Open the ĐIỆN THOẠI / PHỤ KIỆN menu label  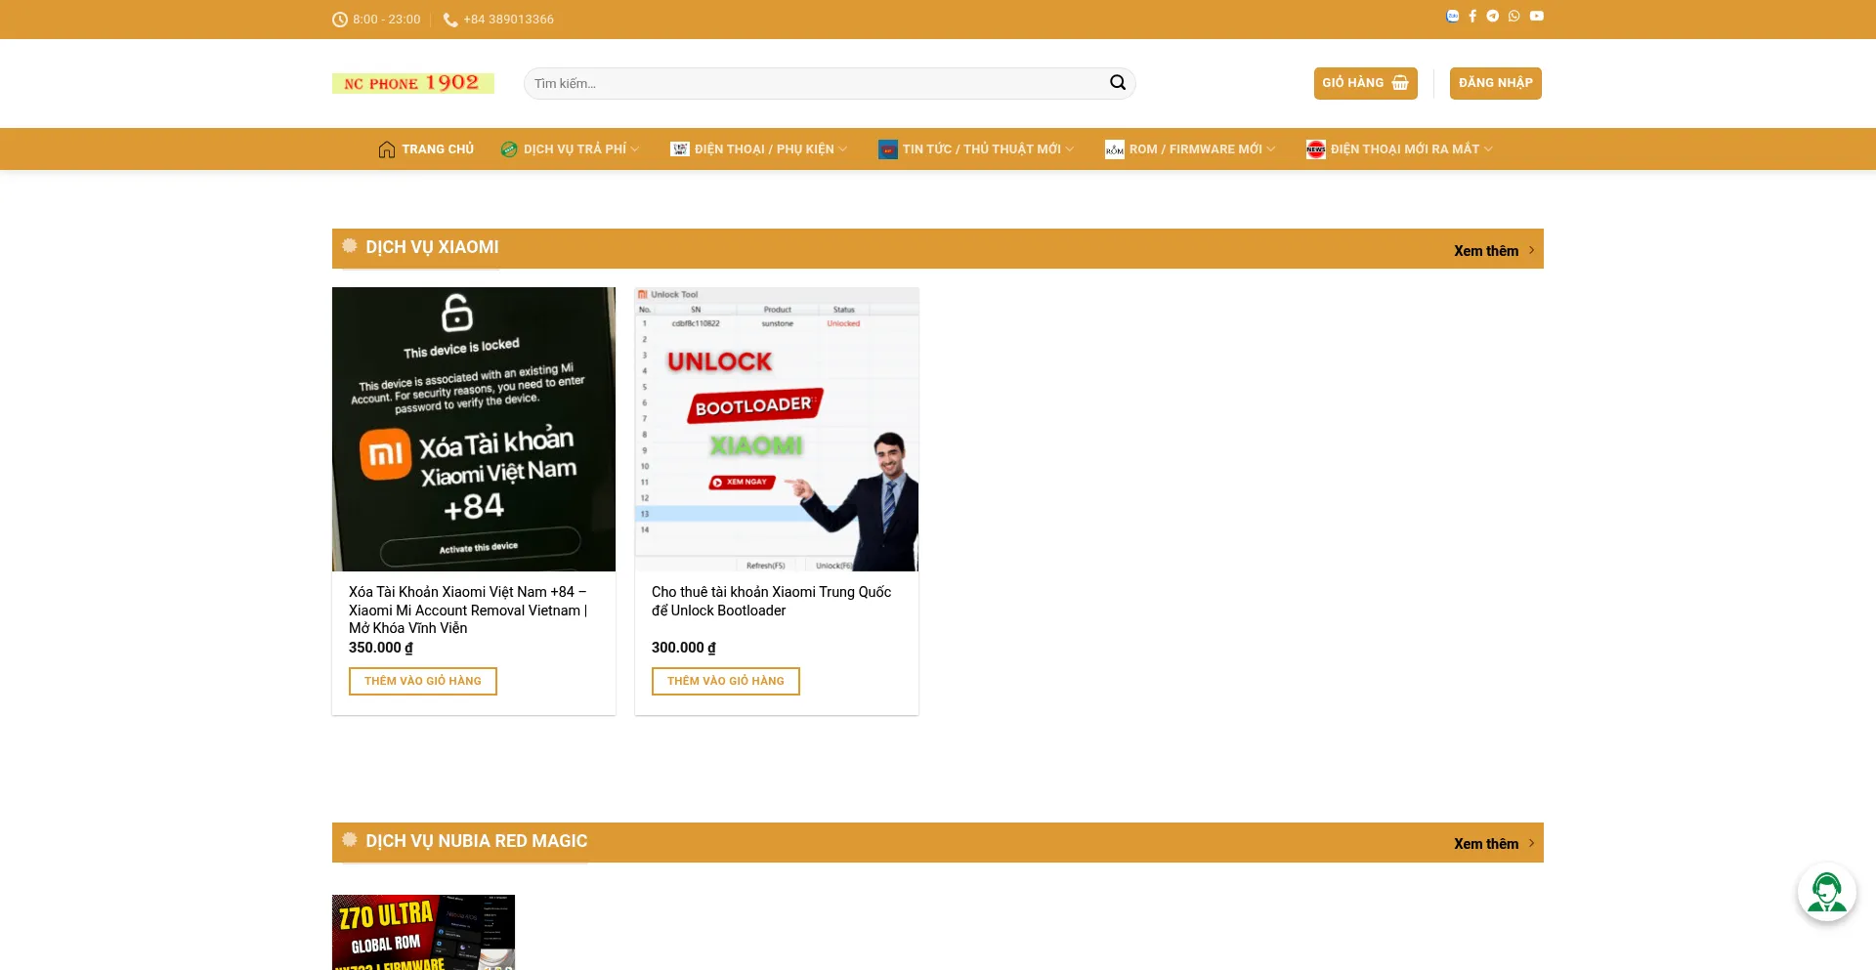click(x=764, y=149)
